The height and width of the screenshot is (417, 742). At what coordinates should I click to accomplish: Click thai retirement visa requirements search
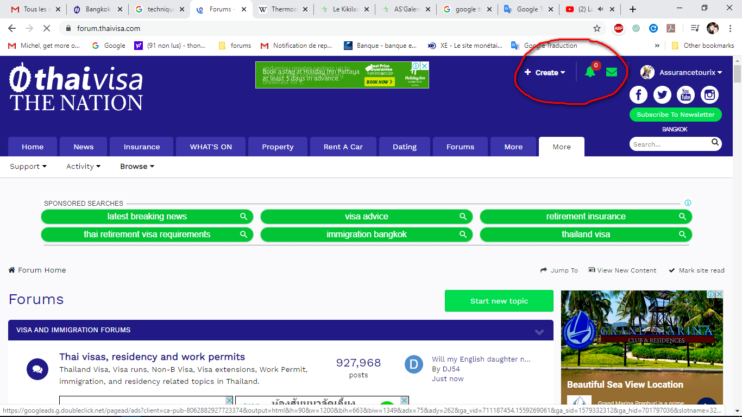click(x=147, y=235)
